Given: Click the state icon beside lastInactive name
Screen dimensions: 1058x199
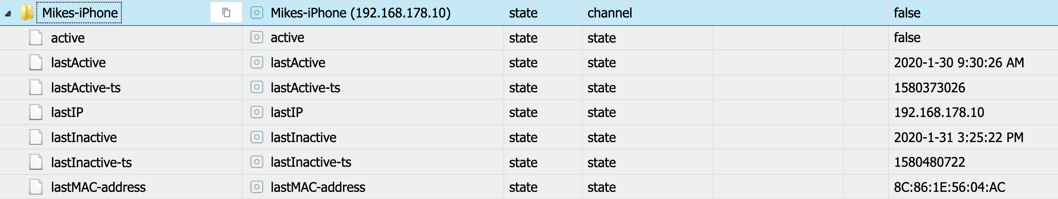Looking at the screenshot, I should point(257,137).
